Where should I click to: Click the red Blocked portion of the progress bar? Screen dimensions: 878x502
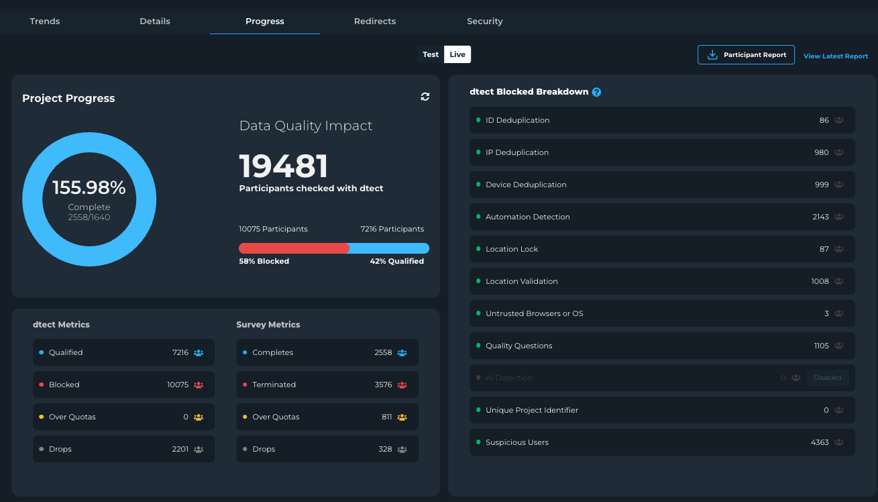point(294,248)
